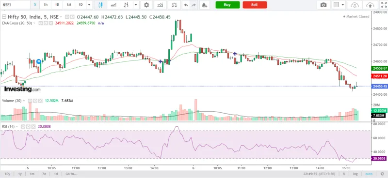Hide the RSI indicator

pos(23,126)
